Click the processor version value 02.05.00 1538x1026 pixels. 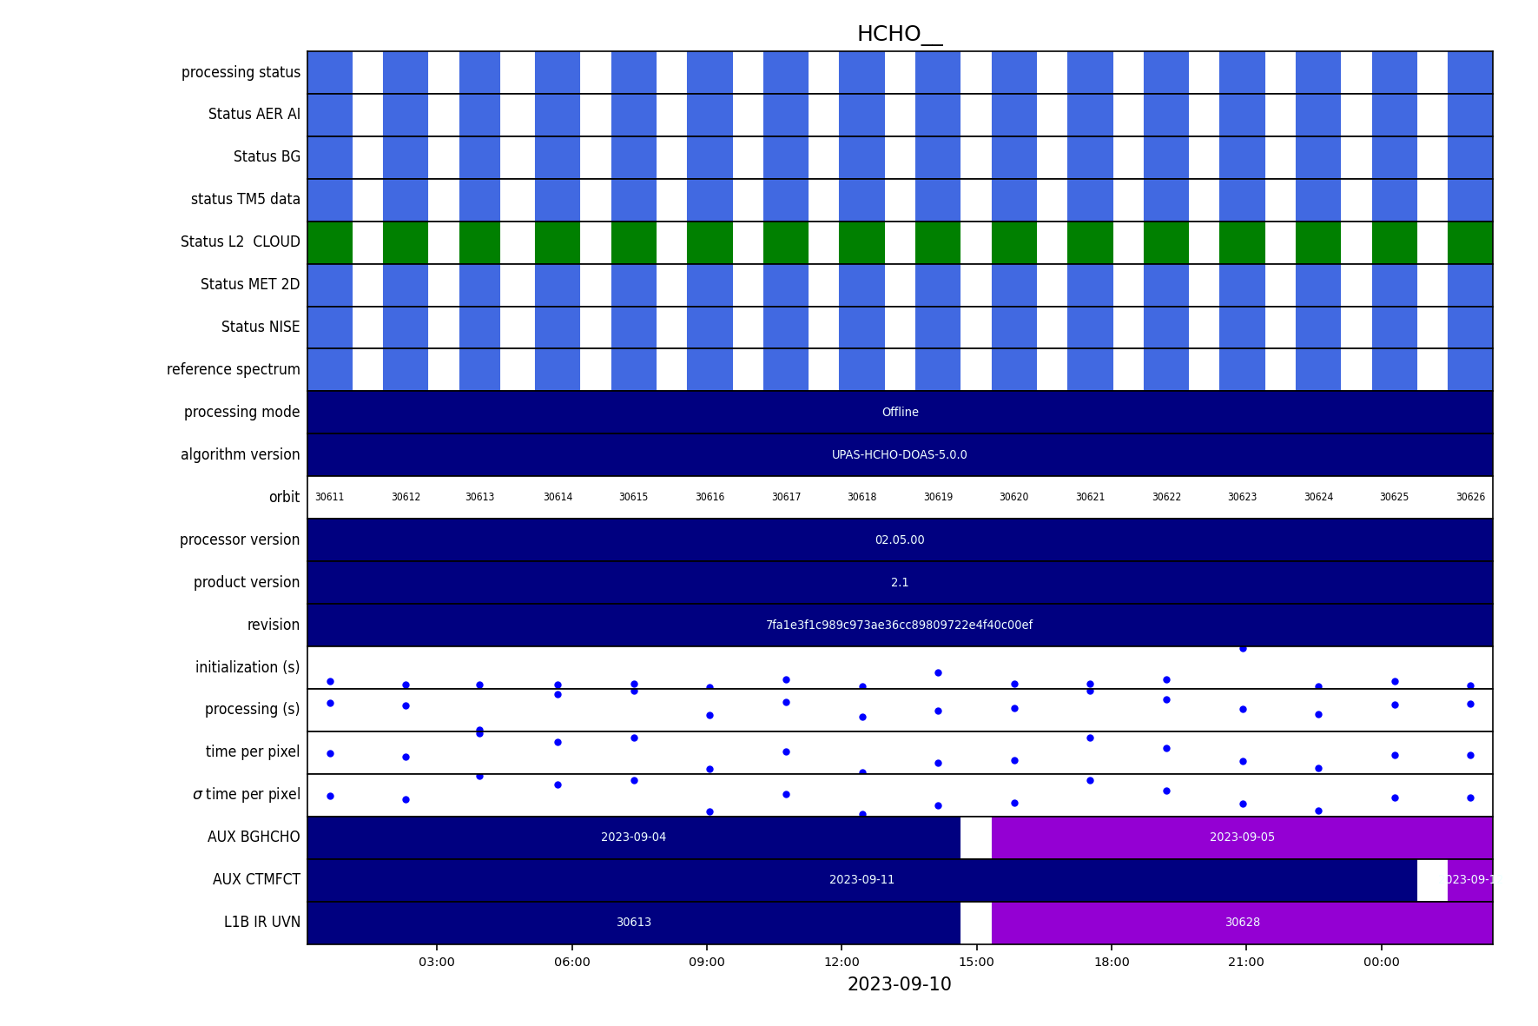pyautogui.click(x=899, y=540)
